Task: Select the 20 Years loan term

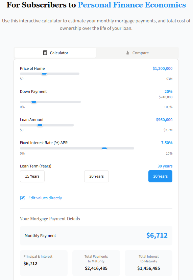Action: tap(97, 176)
